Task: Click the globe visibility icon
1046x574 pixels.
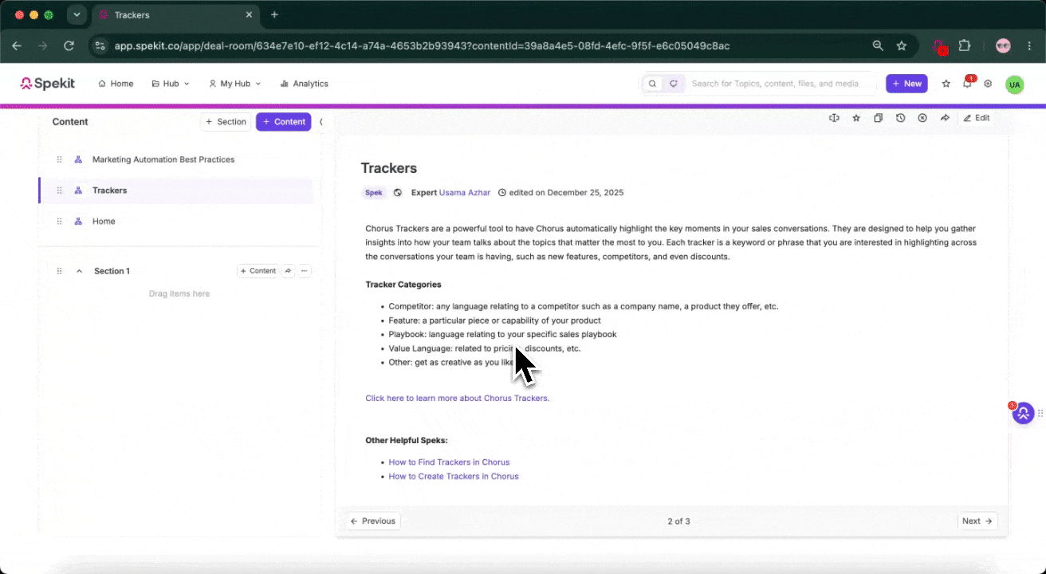Action: coord(398,193)
